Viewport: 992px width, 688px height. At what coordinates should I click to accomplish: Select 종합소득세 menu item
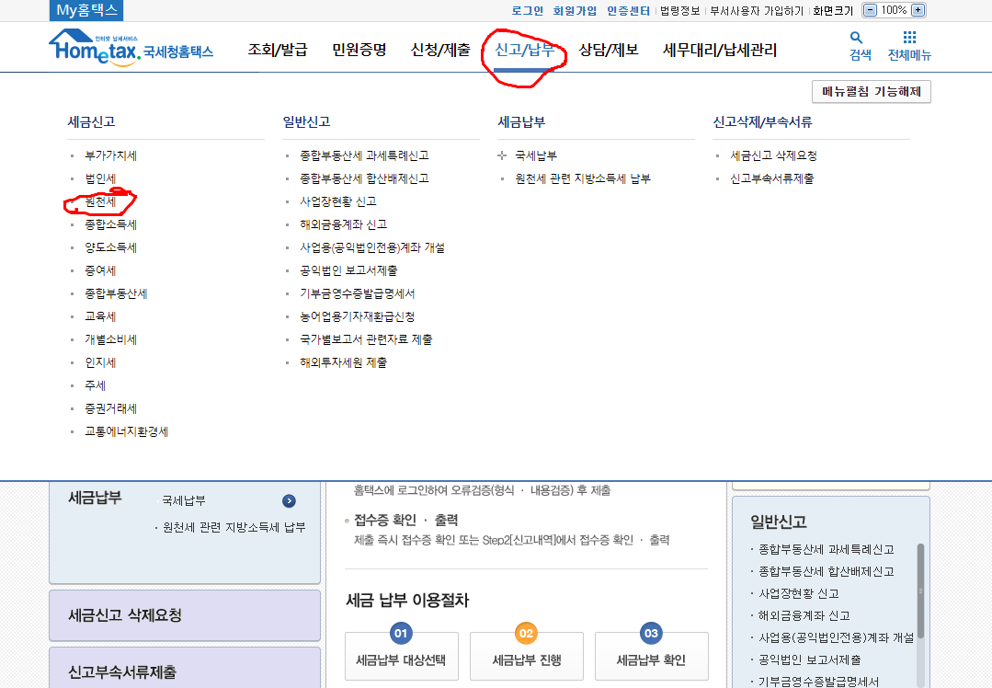(110, 224)
